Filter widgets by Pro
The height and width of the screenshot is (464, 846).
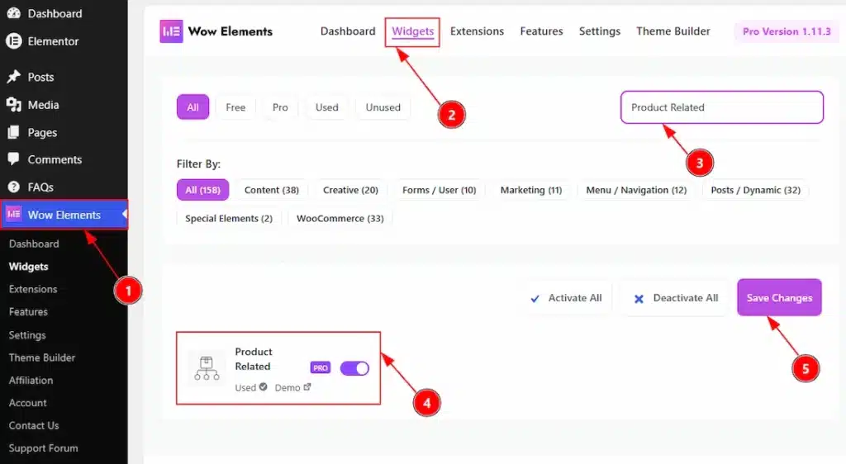[x=280, y=107]
